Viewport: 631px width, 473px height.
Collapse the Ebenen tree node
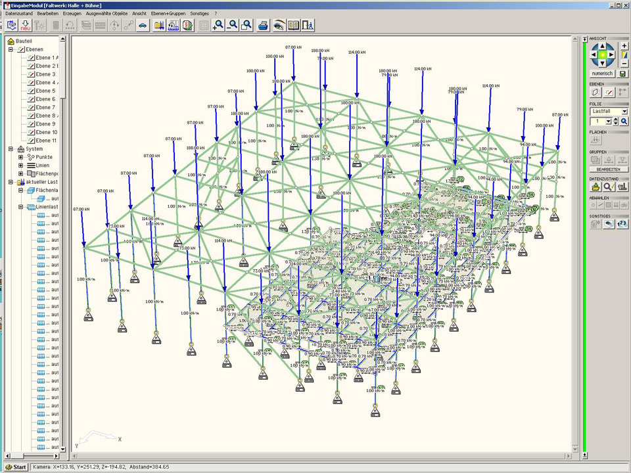point(11,49)
